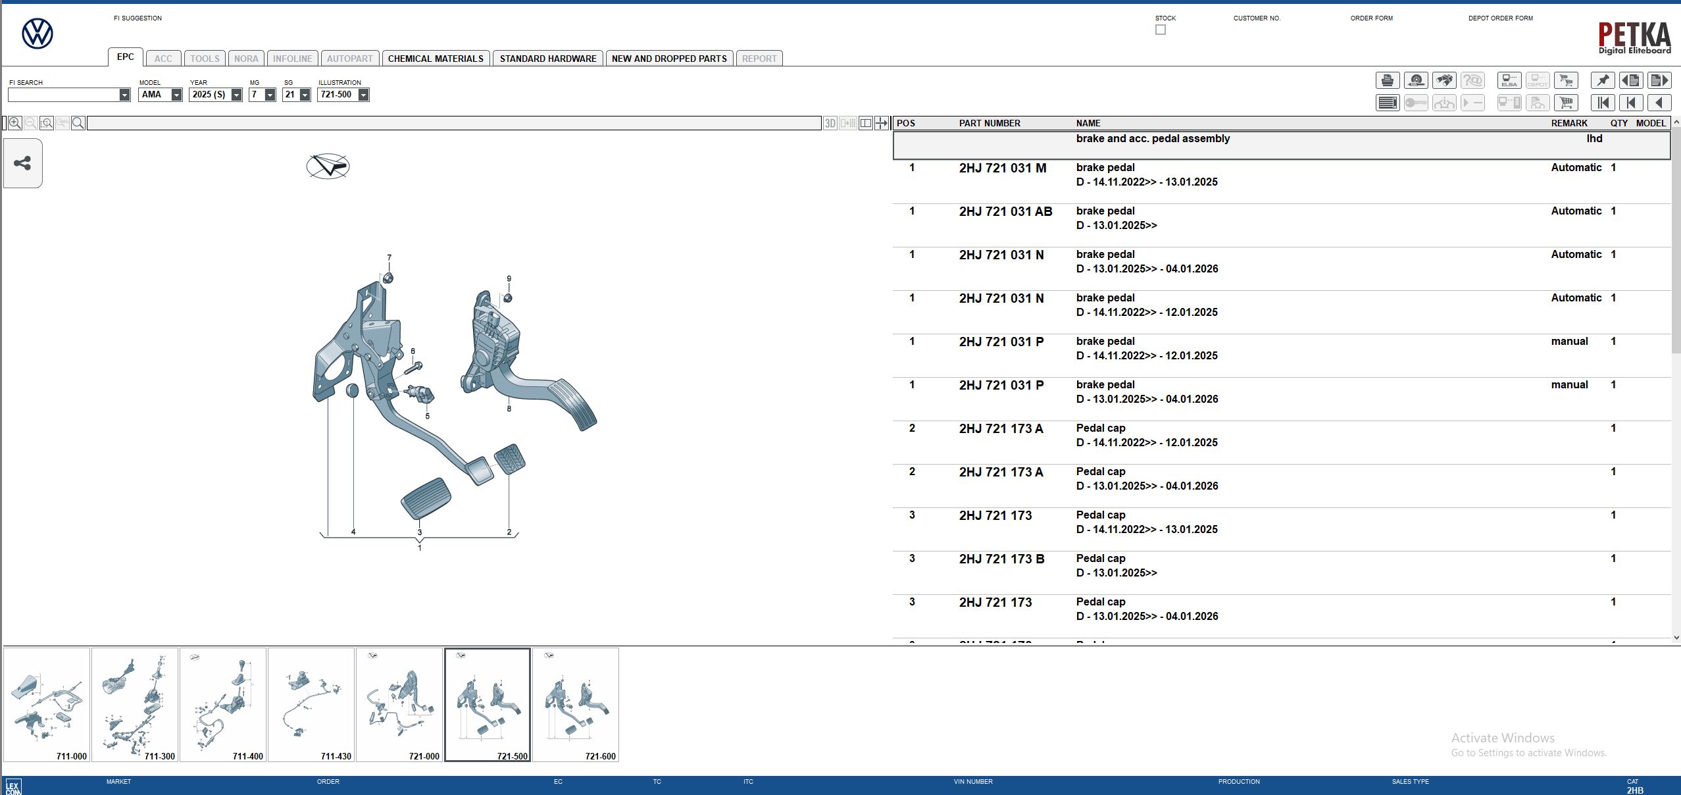Click the shopping cart icon
The width and height of the screenshot is (1681, 795).
click(1566, 103)
